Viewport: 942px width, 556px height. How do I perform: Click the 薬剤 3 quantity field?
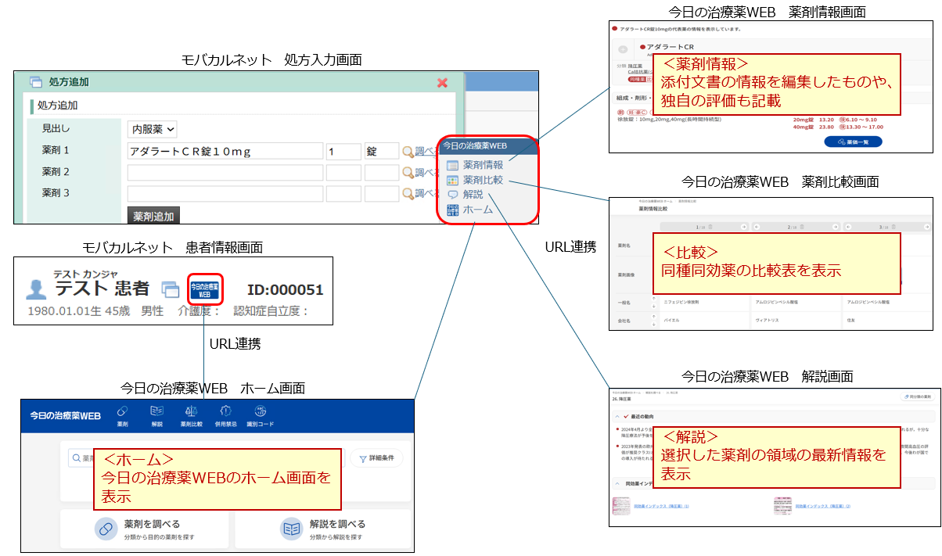point(343,194)
